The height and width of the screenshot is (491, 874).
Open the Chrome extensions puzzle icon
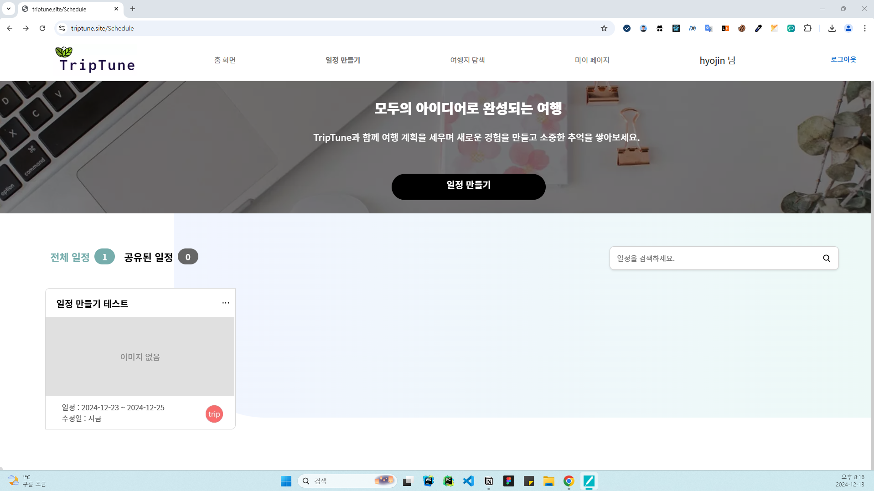coord(807,28)
